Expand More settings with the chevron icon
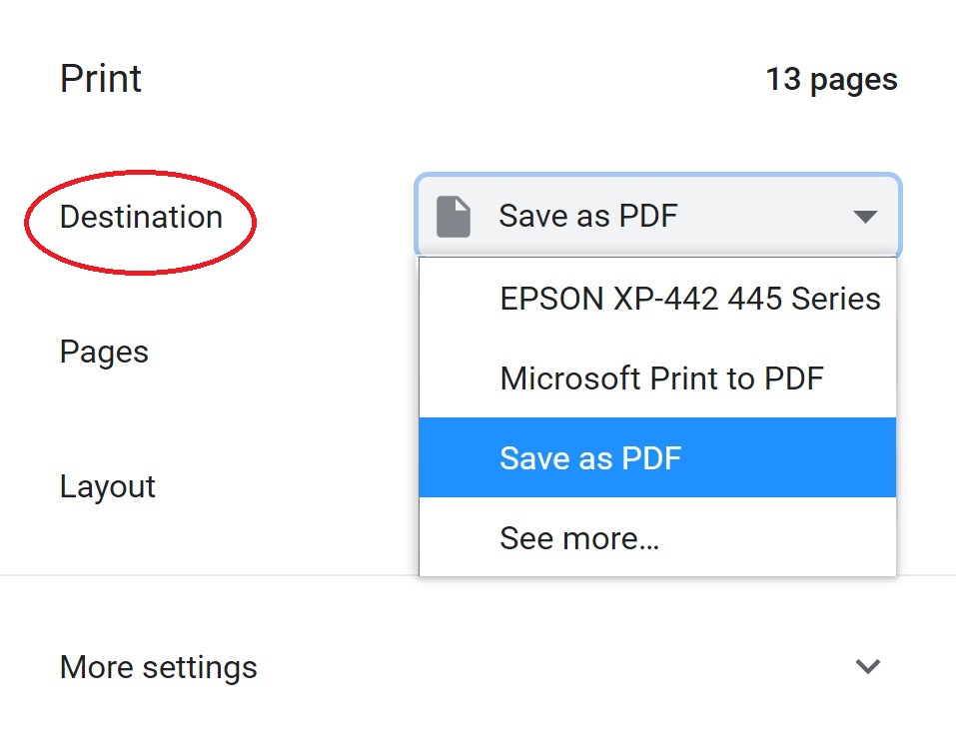The height and width of the screenshot is (754, 956). tap(868, 666)
